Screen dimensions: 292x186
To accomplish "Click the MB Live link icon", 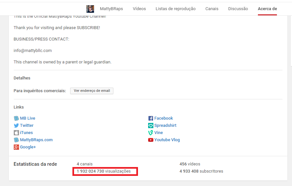I will [x=16, y=118].
